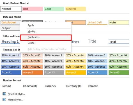Screen dimensions: 133x105
Task: Apply the Normal cell style
Action: (11, 9)
